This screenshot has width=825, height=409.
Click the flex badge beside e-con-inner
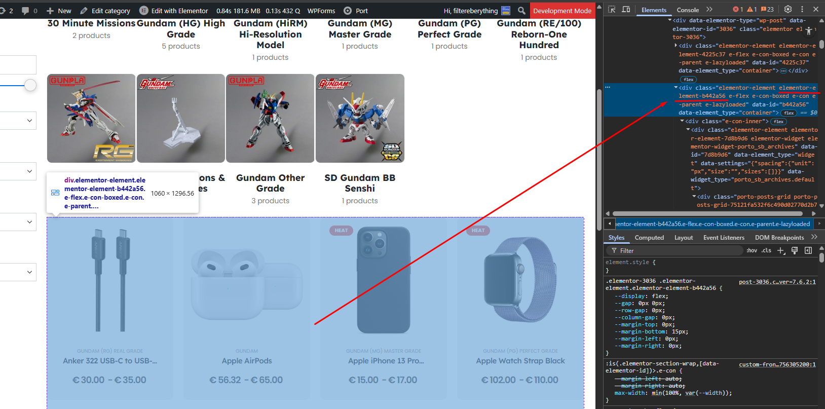pos(778,122)
